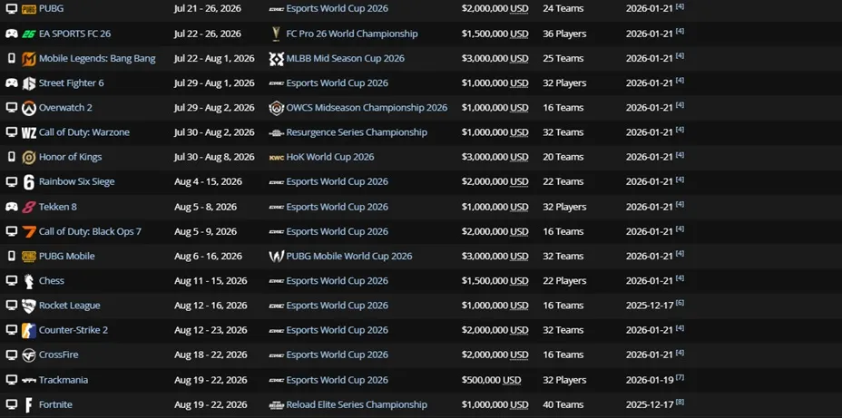Open the Honor of Kings game link

[x=71, y=157]
